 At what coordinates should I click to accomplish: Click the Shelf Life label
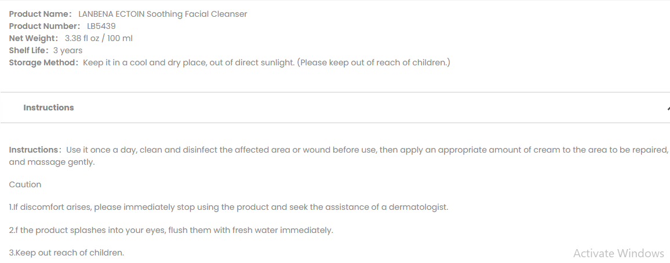pyautogui.click(x=28, y=50)
